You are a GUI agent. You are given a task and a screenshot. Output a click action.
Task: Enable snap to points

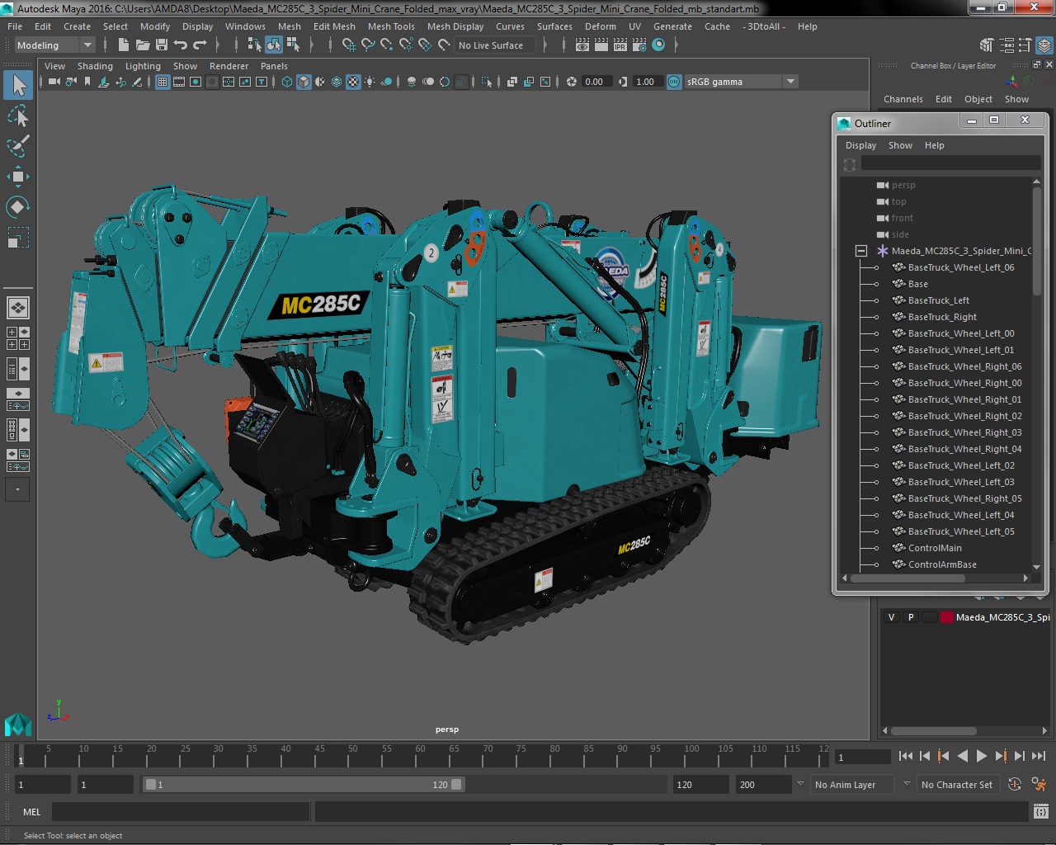387,45
